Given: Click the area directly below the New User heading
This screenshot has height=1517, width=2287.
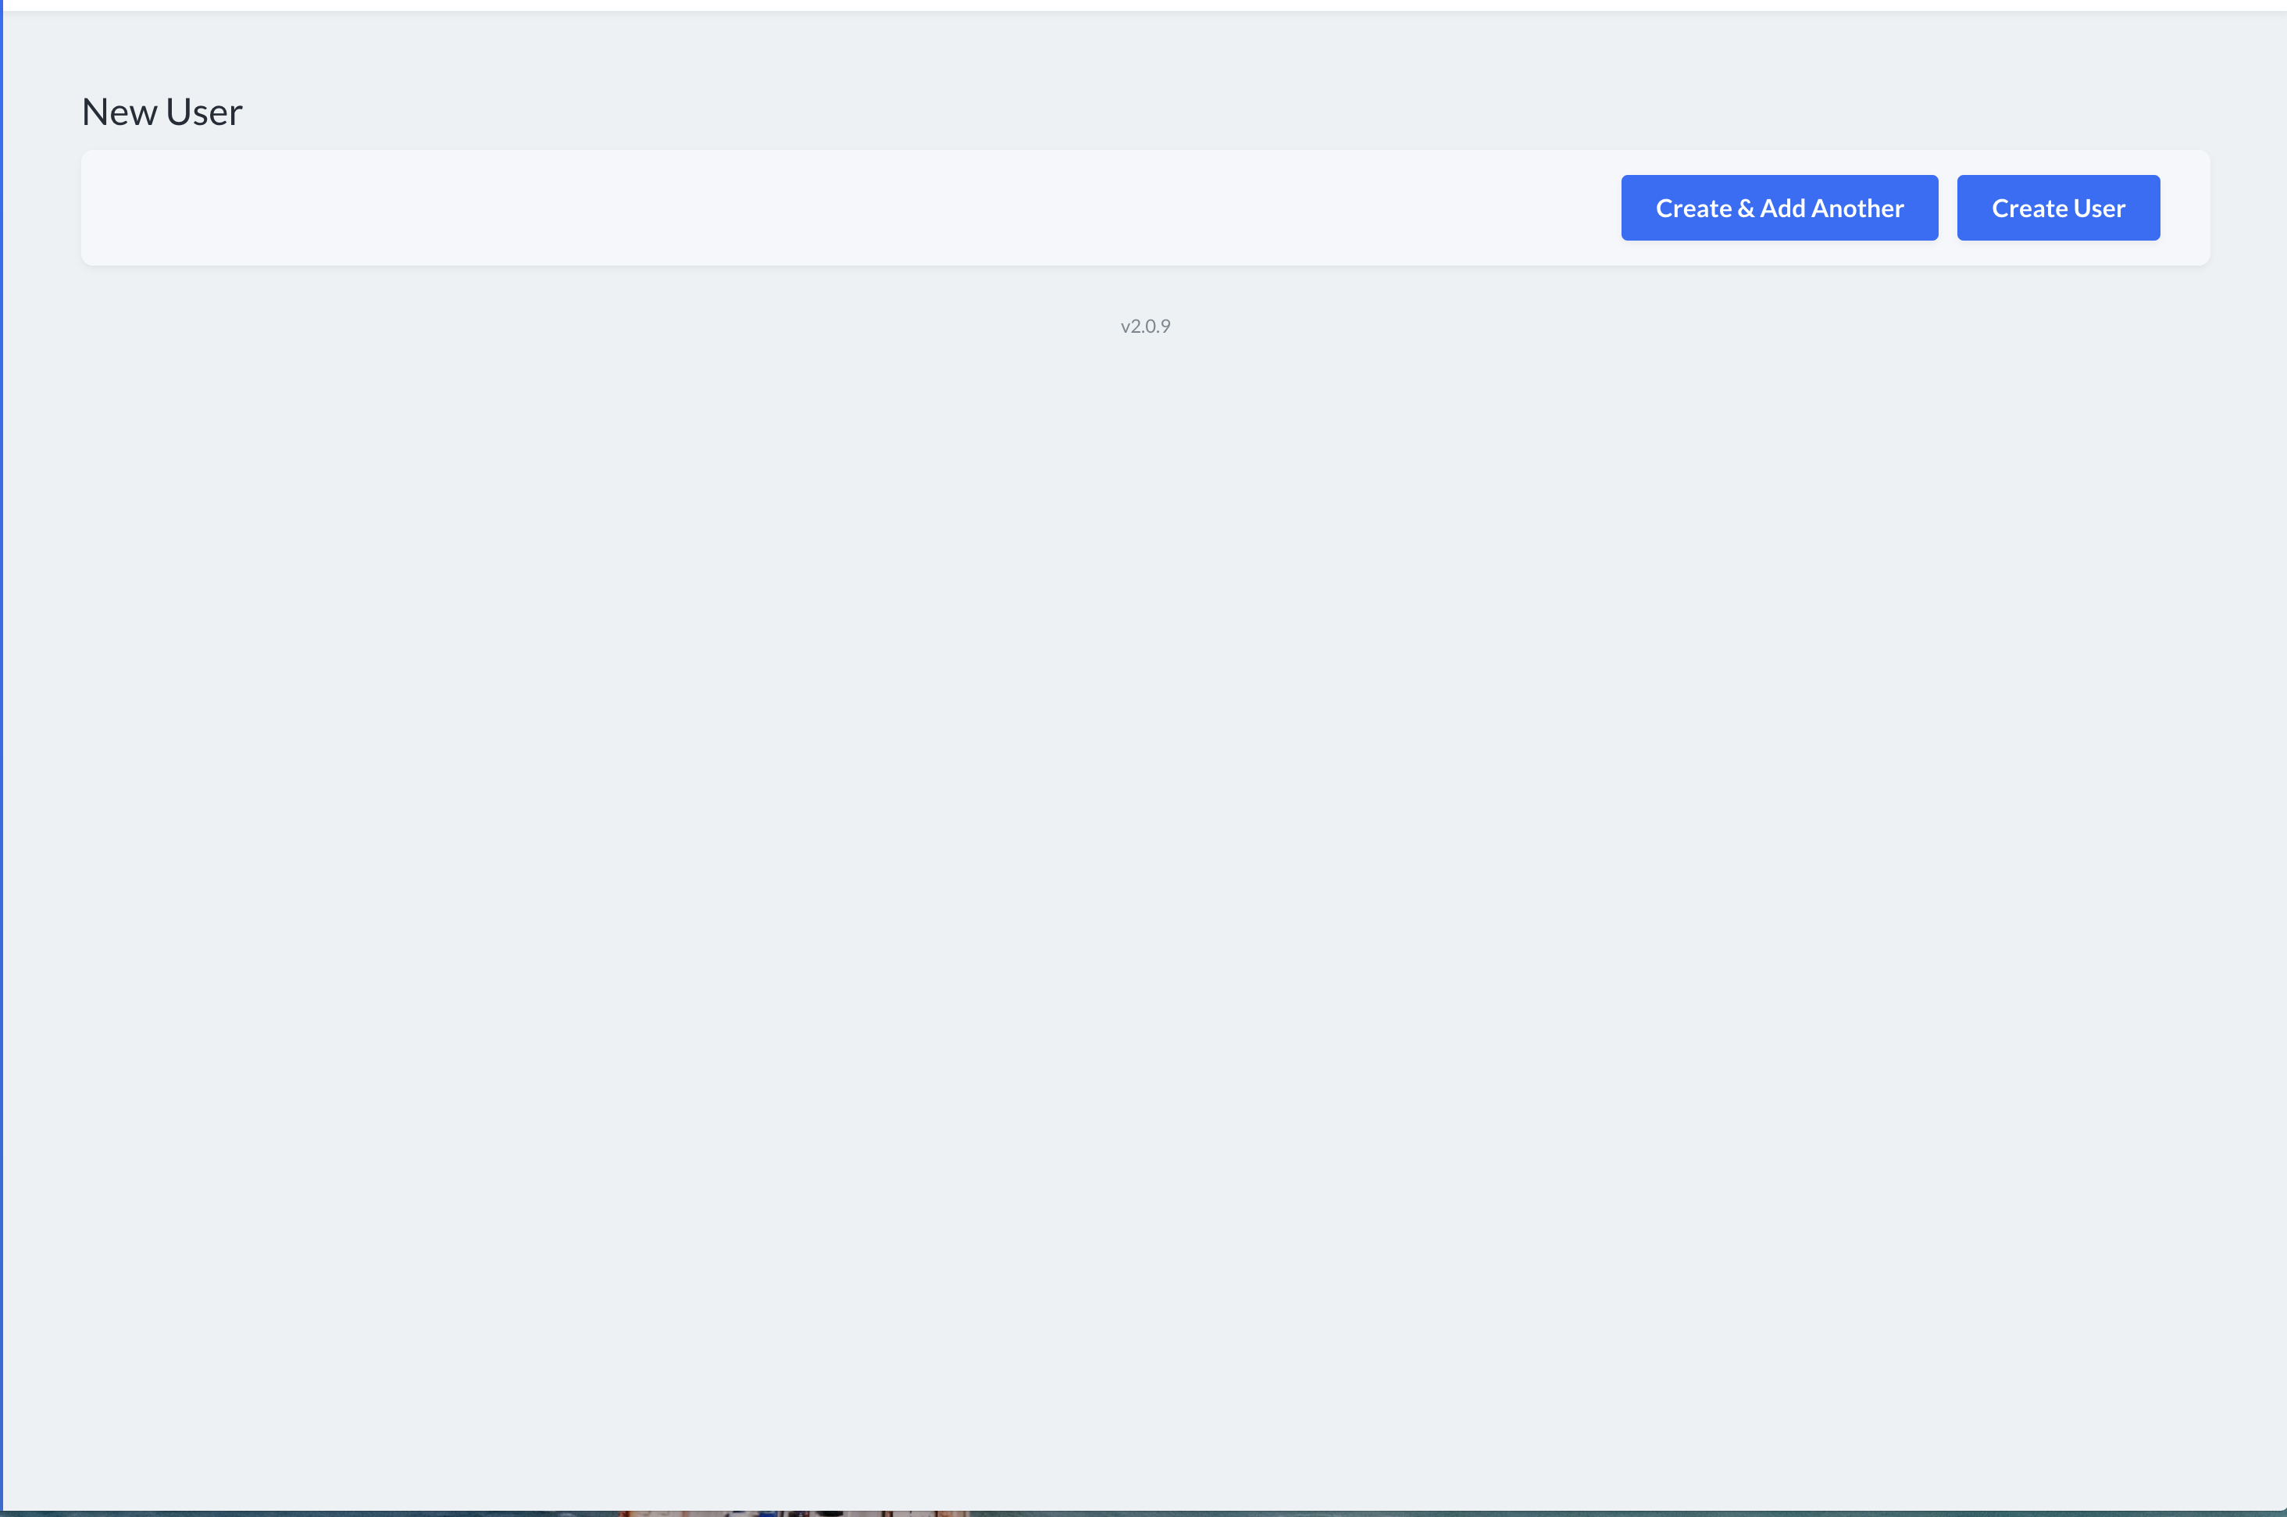Looking at the screenshot, I should point(161,141).
